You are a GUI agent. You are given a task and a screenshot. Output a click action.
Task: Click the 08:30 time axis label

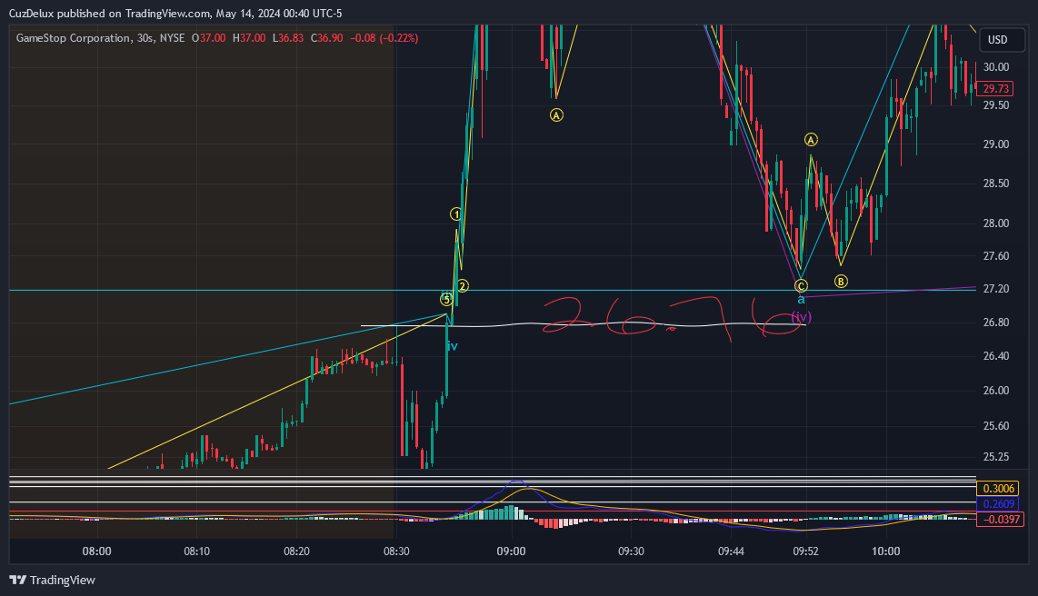coord(396,551)
